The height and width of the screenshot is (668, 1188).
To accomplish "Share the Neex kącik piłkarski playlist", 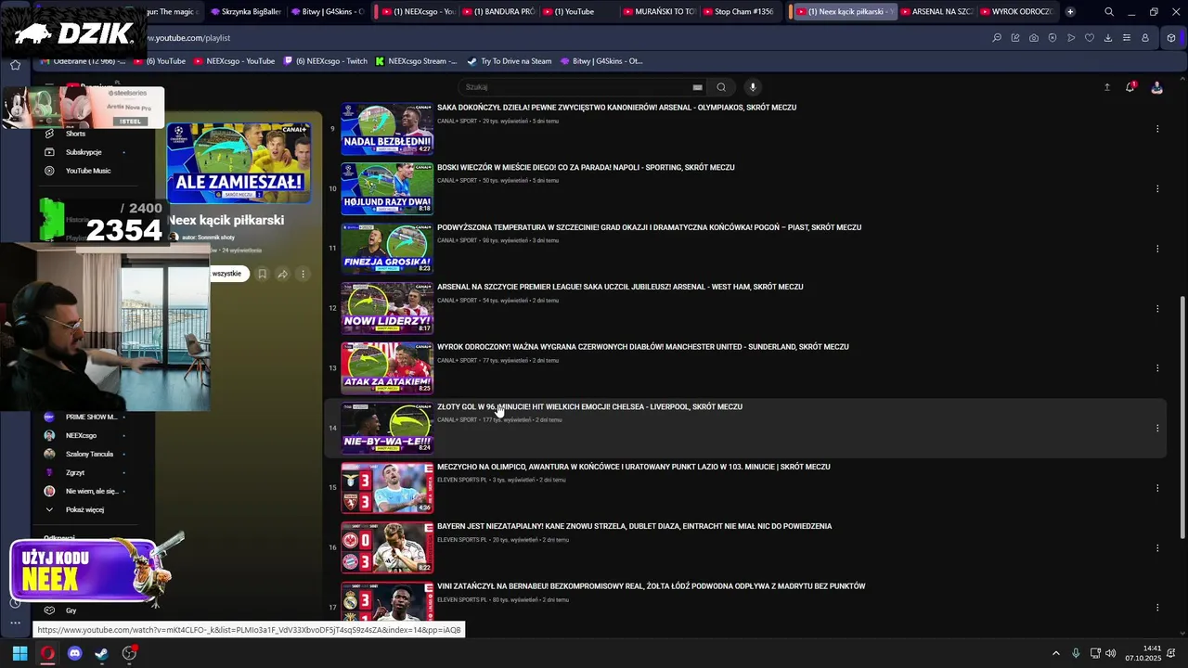I will (282, 274).
